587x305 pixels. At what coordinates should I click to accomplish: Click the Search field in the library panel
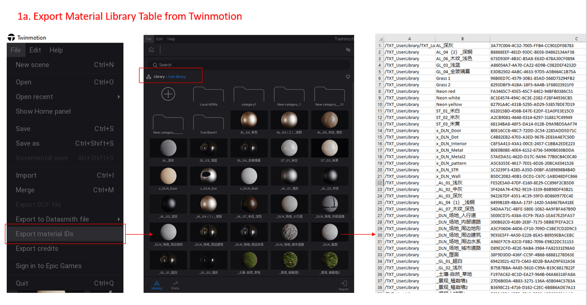click(x=249, y=65)
